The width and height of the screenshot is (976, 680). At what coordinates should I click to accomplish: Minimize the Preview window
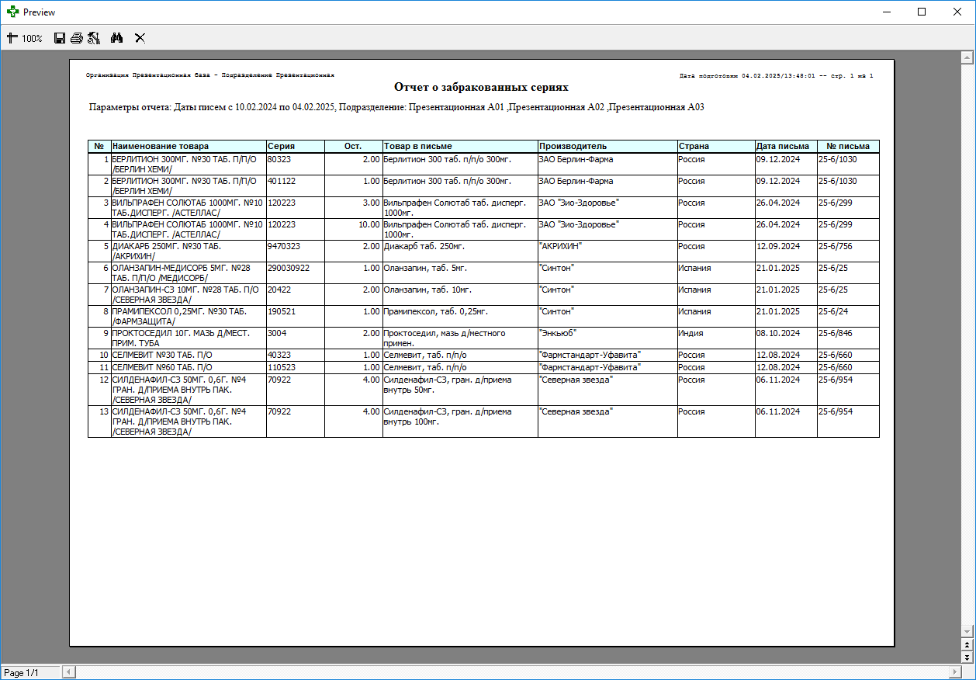886,12
